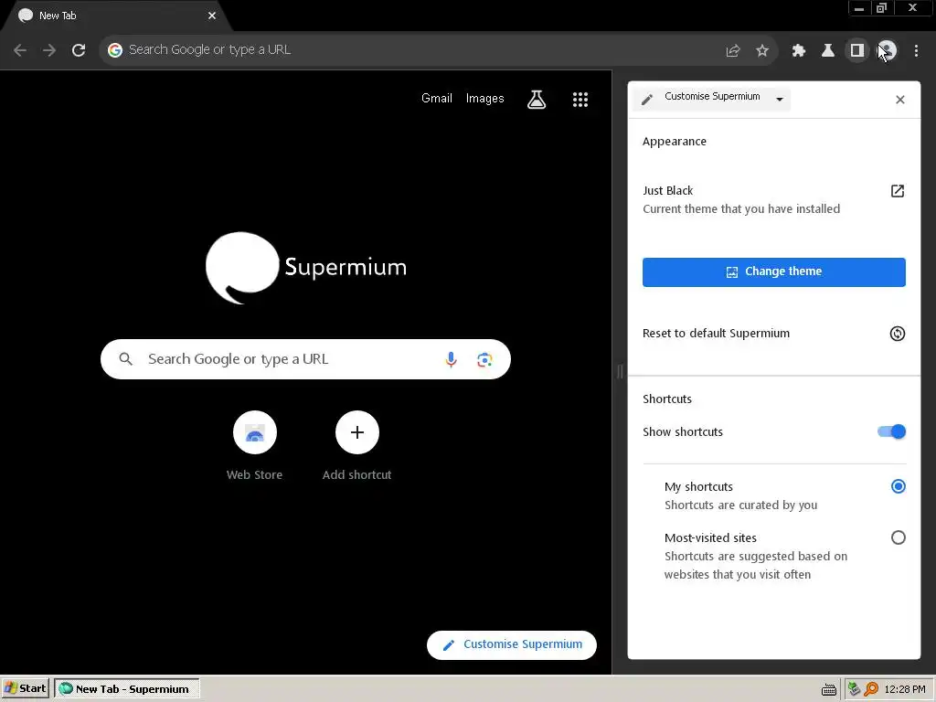Click the 12:28 PM clock

pos(905,689)
